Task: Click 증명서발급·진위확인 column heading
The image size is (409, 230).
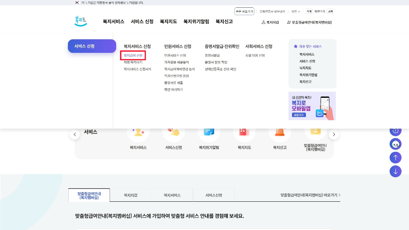Action: [222, 46]
